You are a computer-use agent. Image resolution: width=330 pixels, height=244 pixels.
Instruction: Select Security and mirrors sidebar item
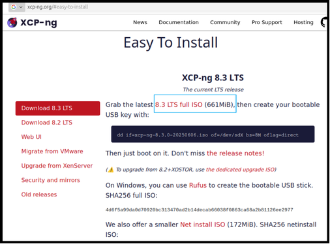[x=51, y=180]
